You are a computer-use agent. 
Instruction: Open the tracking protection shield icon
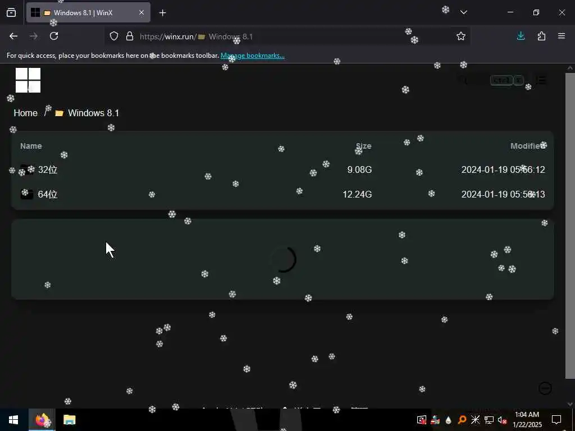tap(114, 36)
